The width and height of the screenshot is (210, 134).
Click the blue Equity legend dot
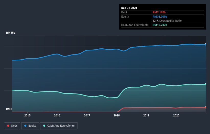[25, 126]
